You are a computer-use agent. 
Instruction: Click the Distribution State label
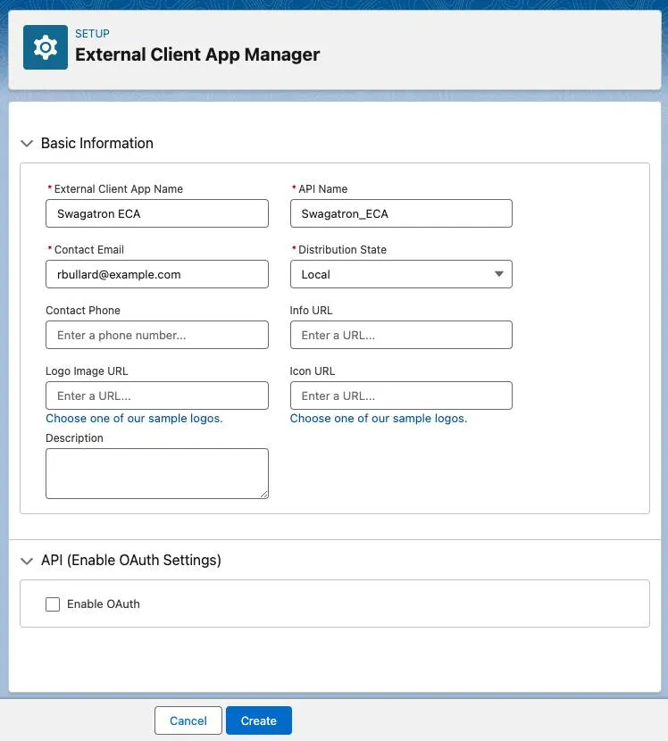[x=342, y=249]
